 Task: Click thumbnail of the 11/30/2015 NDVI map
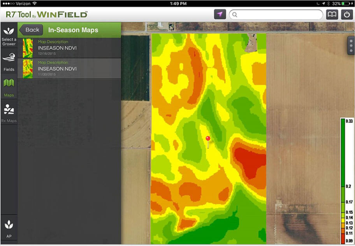[x=28, y=69]
